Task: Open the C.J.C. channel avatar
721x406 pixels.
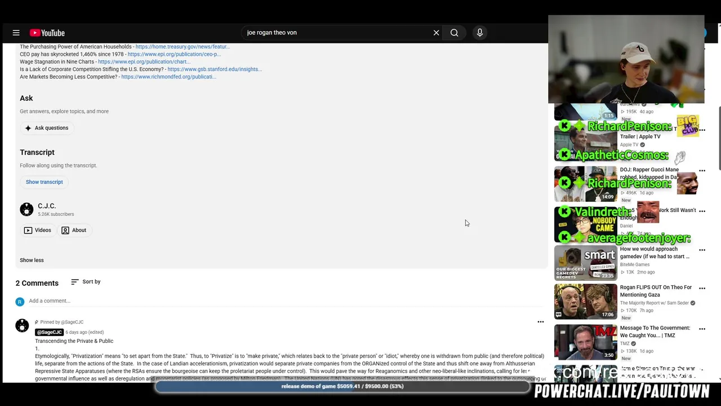Action: [26, 209]
